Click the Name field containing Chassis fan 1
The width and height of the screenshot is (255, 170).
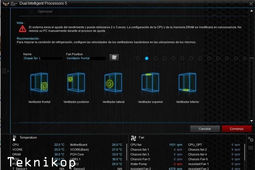click(43, 58)
